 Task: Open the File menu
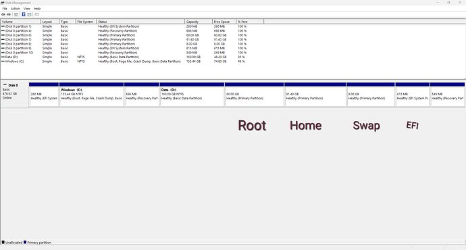tap(5, 9)
